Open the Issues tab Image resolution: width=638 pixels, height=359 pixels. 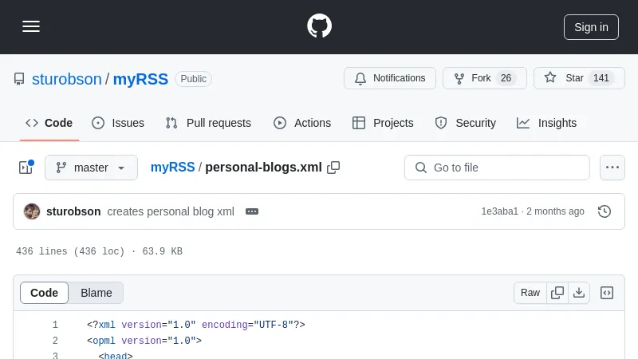118,123
